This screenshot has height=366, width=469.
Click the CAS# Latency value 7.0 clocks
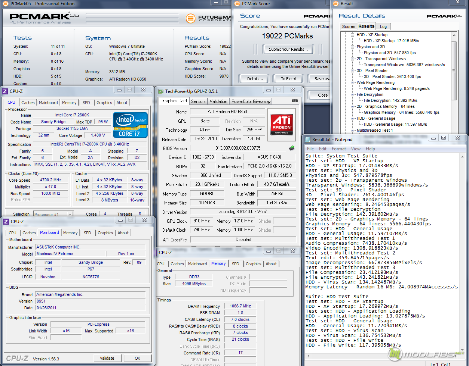[x=240, y=319]
